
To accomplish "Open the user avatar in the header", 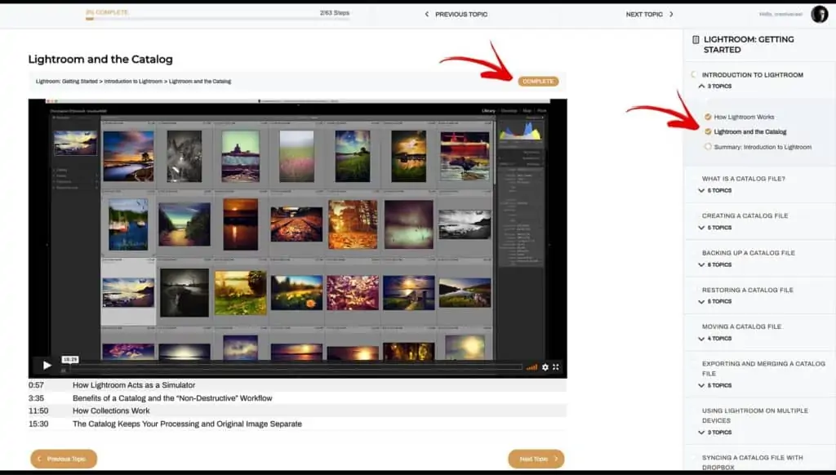I will 820,15.
